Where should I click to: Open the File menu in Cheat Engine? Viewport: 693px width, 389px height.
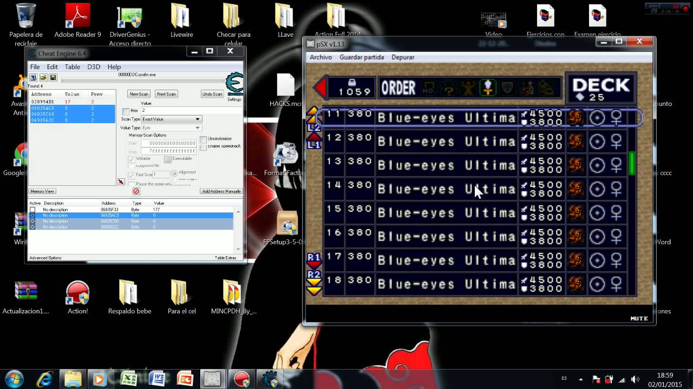pos(35,67)
